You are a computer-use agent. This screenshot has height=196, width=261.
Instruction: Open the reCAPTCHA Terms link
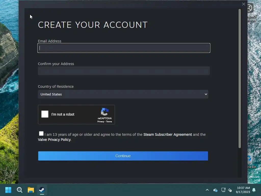(x=109, y=122)
